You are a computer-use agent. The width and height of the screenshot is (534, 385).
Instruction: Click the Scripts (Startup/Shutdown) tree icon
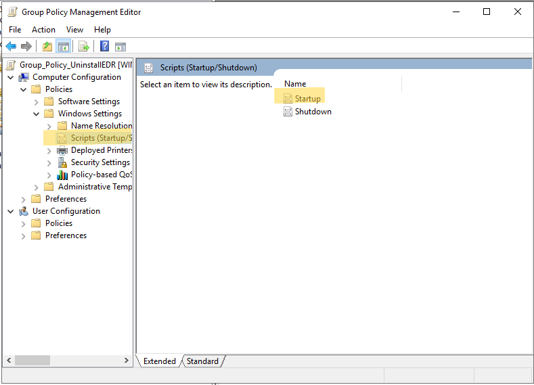click(x=62, y=138)
